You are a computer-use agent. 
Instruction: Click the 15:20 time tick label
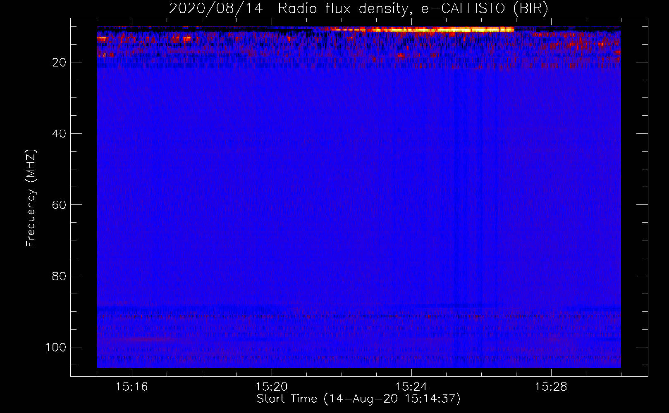[x=272, y=387]
